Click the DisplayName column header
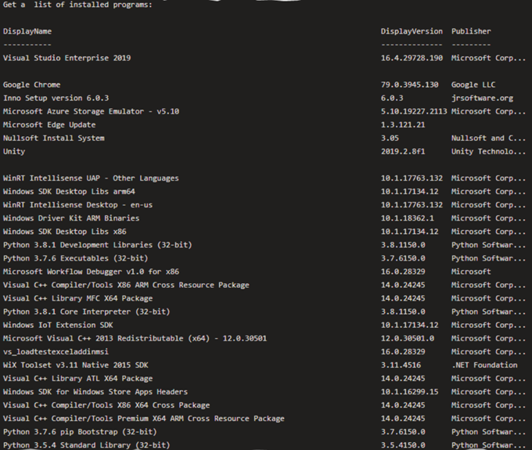 [27, 31]
